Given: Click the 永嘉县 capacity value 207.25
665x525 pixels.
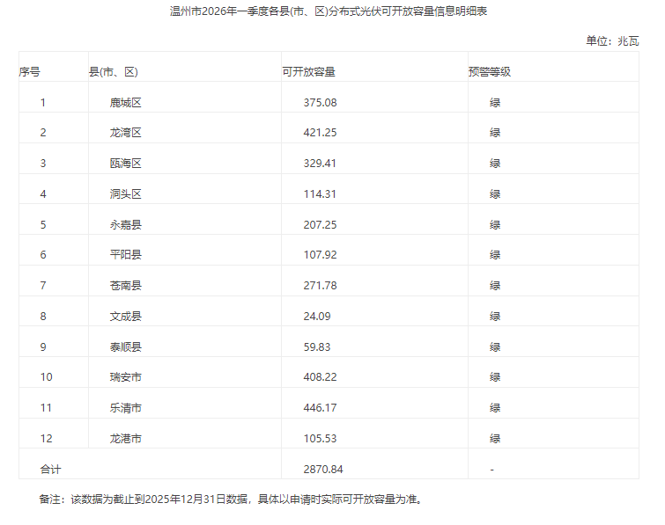Looking at the screenshot, I should click(x=320, y=225).
